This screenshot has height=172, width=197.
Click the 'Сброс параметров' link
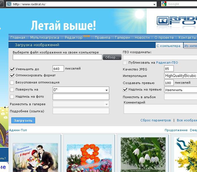click(x=156, y=120)
